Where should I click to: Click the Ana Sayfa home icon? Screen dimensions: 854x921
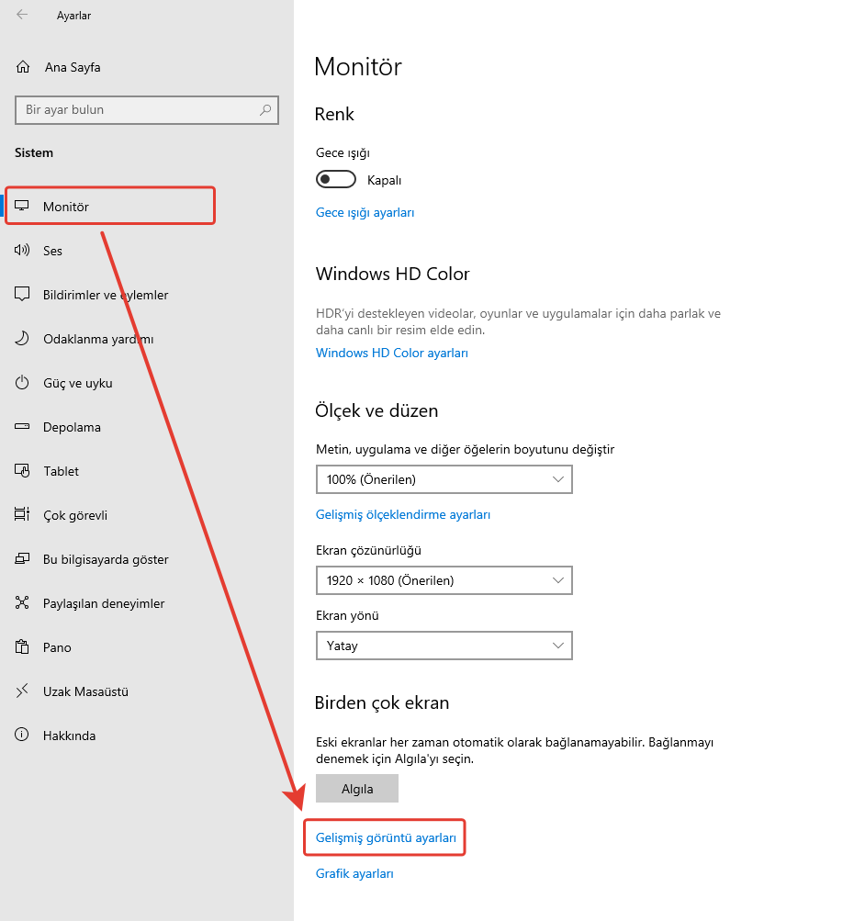click(x=23, y=67)
